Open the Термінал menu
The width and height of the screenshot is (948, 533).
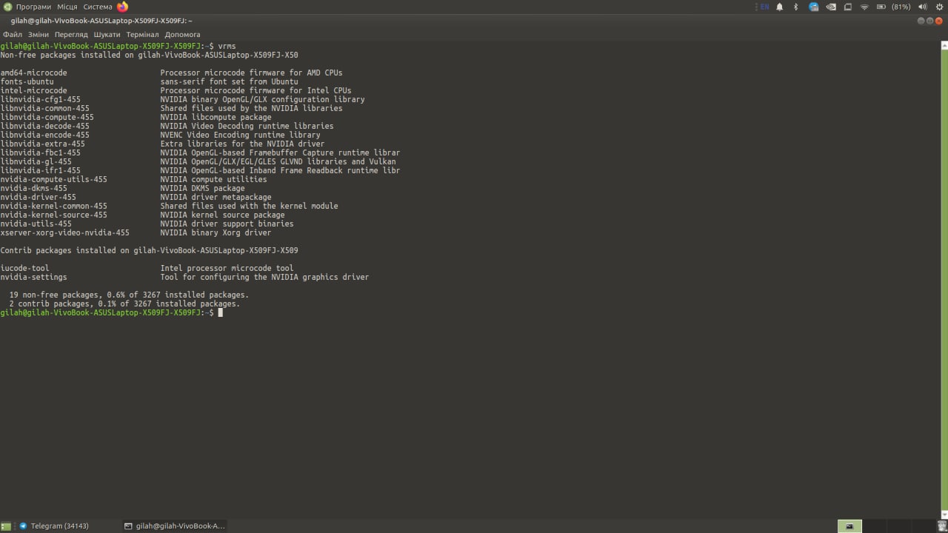point(142,34)
